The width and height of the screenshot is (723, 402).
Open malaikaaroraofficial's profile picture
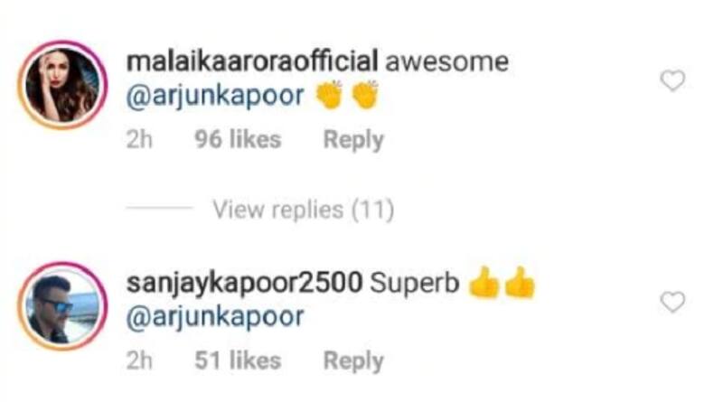pyautogui.click(x=62, y=85)
